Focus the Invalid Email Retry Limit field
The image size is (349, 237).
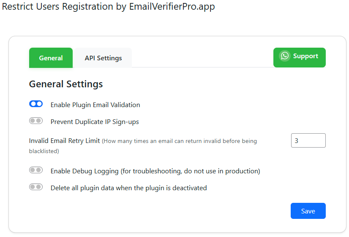(308, 140)
